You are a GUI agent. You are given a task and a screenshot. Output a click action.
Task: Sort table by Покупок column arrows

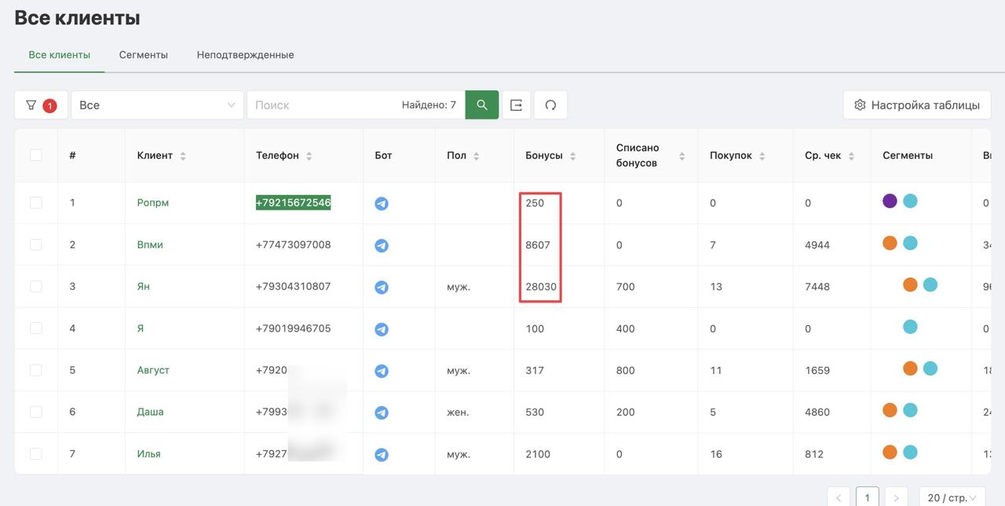(x=762, y=156)
